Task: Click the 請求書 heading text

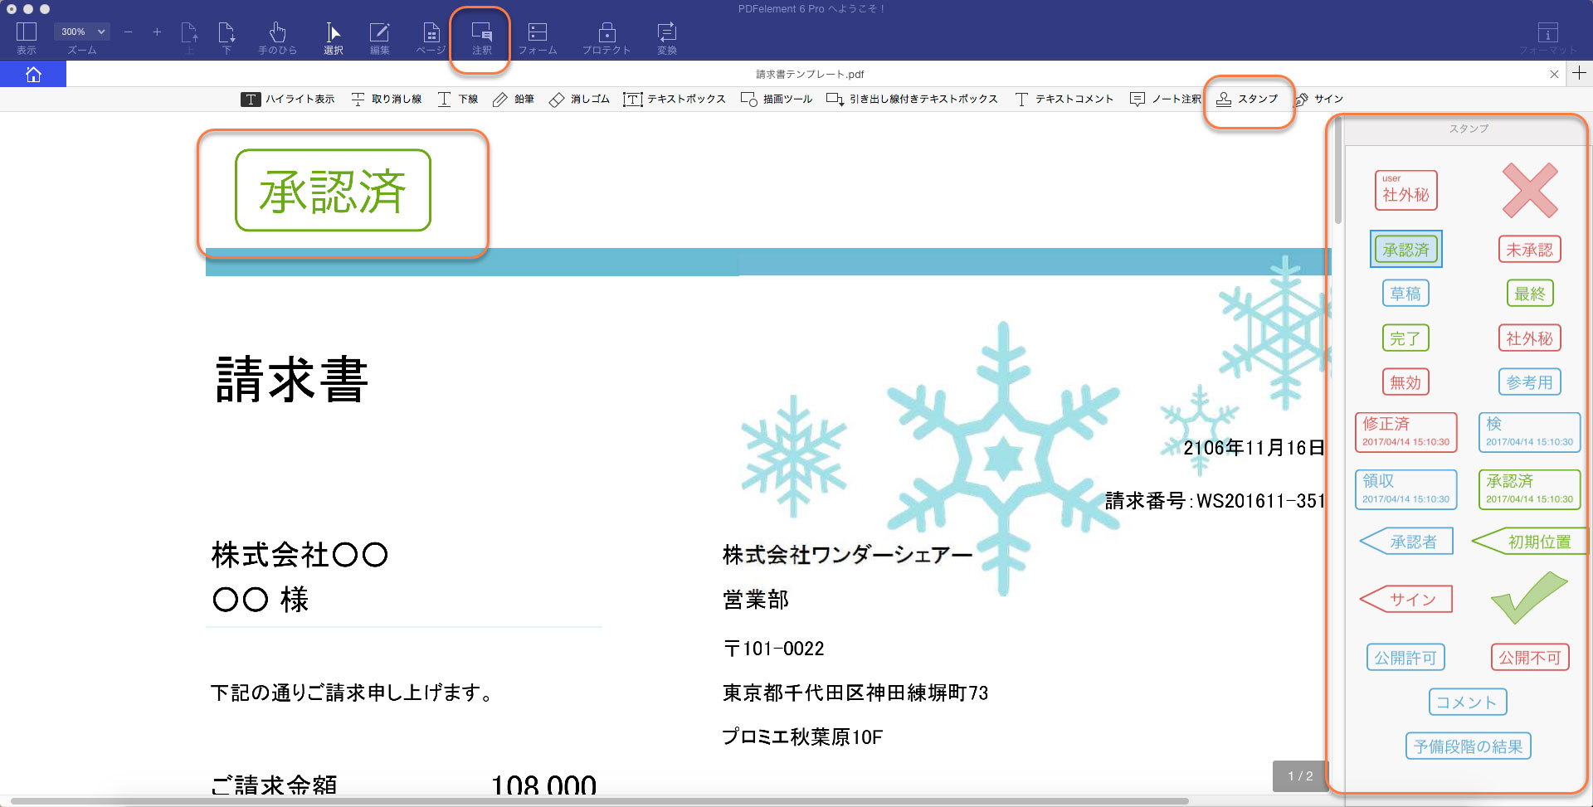Action: (292, 380)
